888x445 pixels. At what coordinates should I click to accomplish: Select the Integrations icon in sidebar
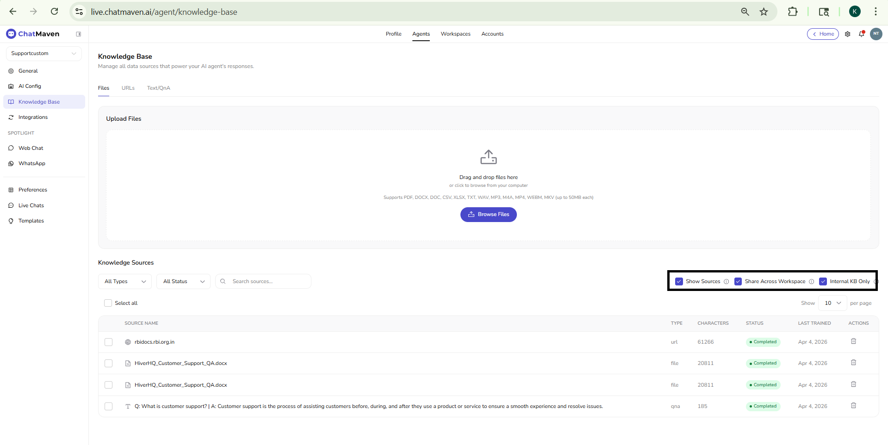tap(11, 117)
